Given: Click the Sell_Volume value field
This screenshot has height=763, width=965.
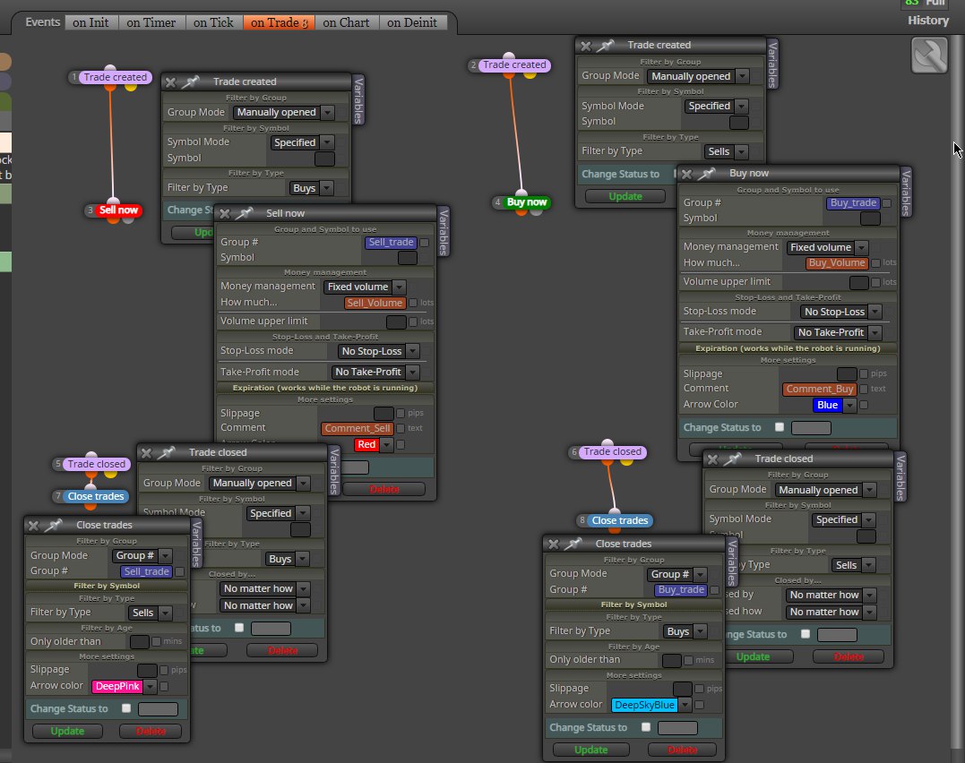Looking at the screenshot, I should tap(375, 303).
